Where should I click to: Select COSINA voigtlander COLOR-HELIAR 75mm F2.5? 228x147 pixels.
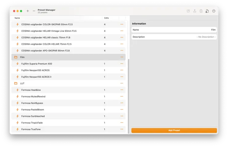pos(68,44)
